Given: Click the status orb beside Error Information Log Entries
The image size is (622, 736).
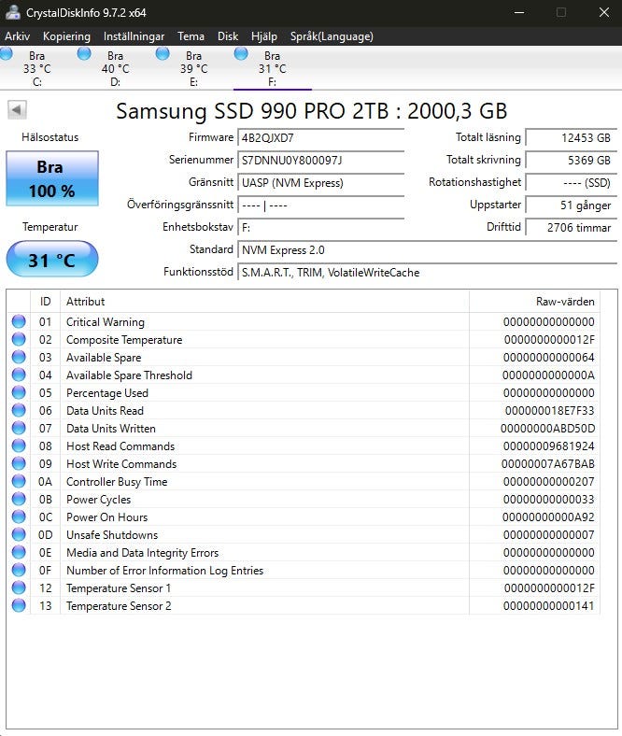Looking at the screenshot, I should coord(19,570).
